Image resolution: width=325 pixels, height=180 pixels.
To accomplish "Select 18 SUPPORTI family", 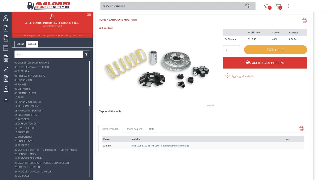I will click(22, 132).
